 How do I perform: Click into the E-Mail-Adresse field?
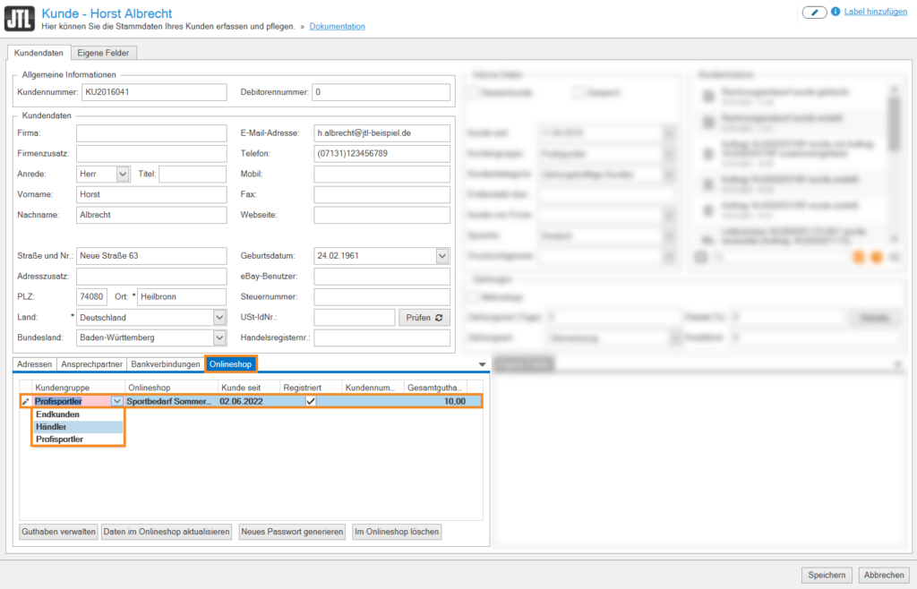(381, 132)
